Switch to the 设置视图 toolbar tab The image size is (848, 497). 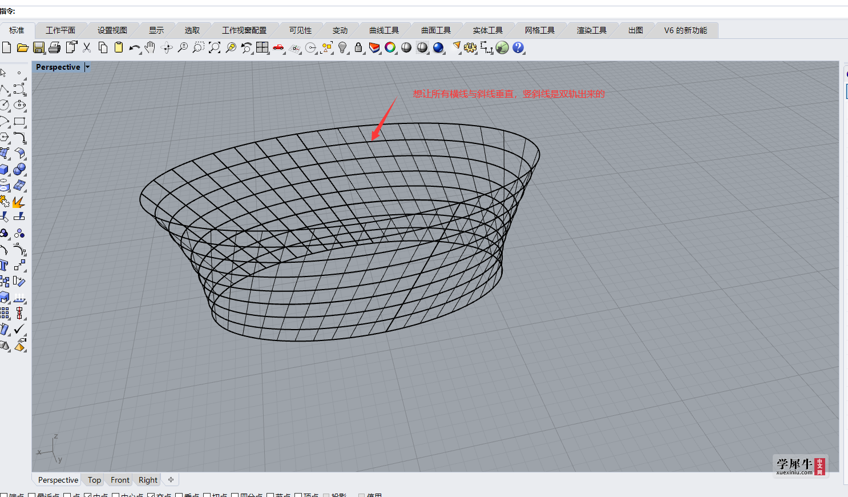112,30
